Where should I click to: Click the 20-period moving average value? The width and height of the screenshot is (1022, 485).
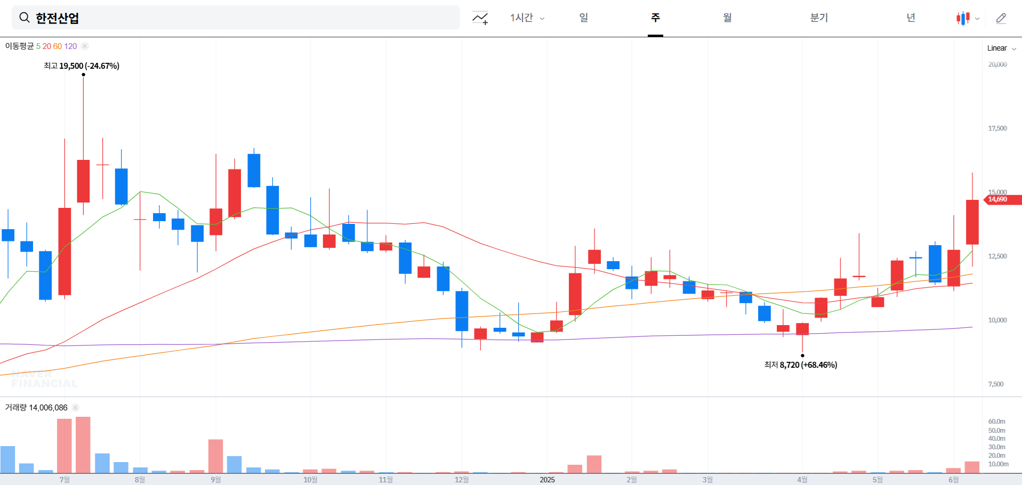pos(47,46)
